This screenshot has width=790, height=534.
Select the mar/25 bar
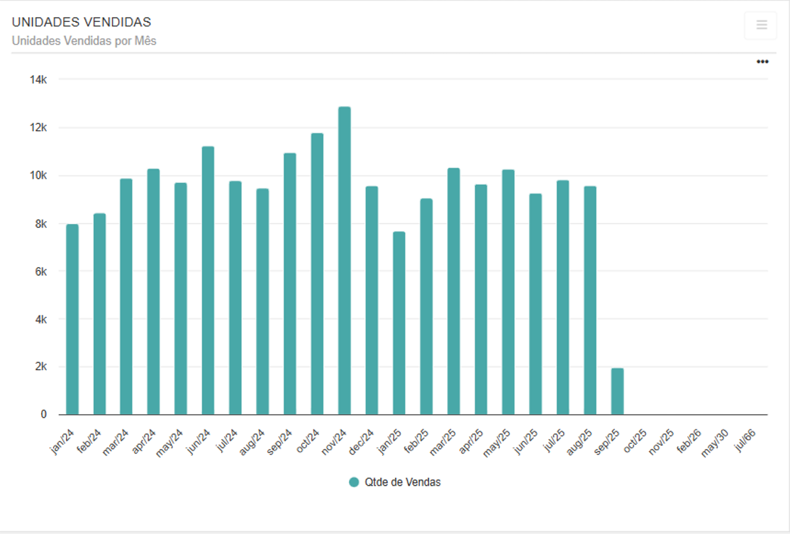(454, 291)
